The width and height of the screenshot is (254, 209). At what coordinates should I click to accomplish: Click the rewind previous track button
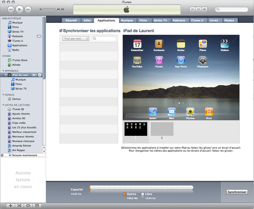point(11,9)
